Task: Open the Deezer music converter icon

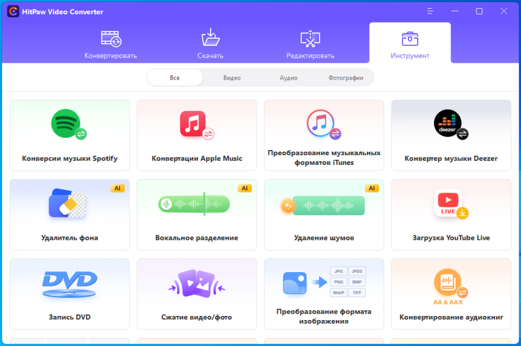Action: pyautogui.click(x=451, y=125)
